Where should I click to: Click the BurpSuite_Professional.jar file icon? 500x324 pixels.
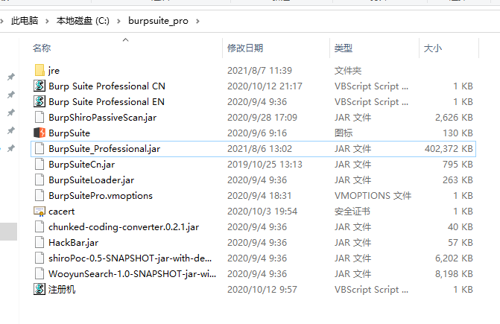[39, 148]
